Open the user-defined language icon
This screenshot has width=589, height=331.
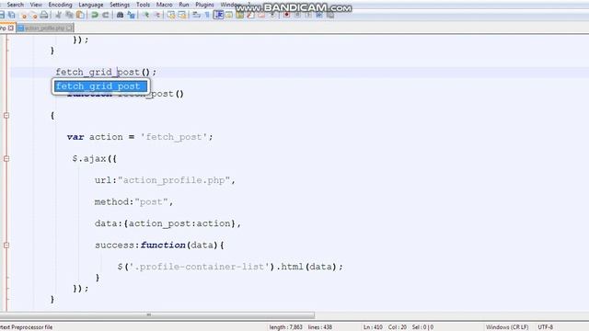(229, 15)
